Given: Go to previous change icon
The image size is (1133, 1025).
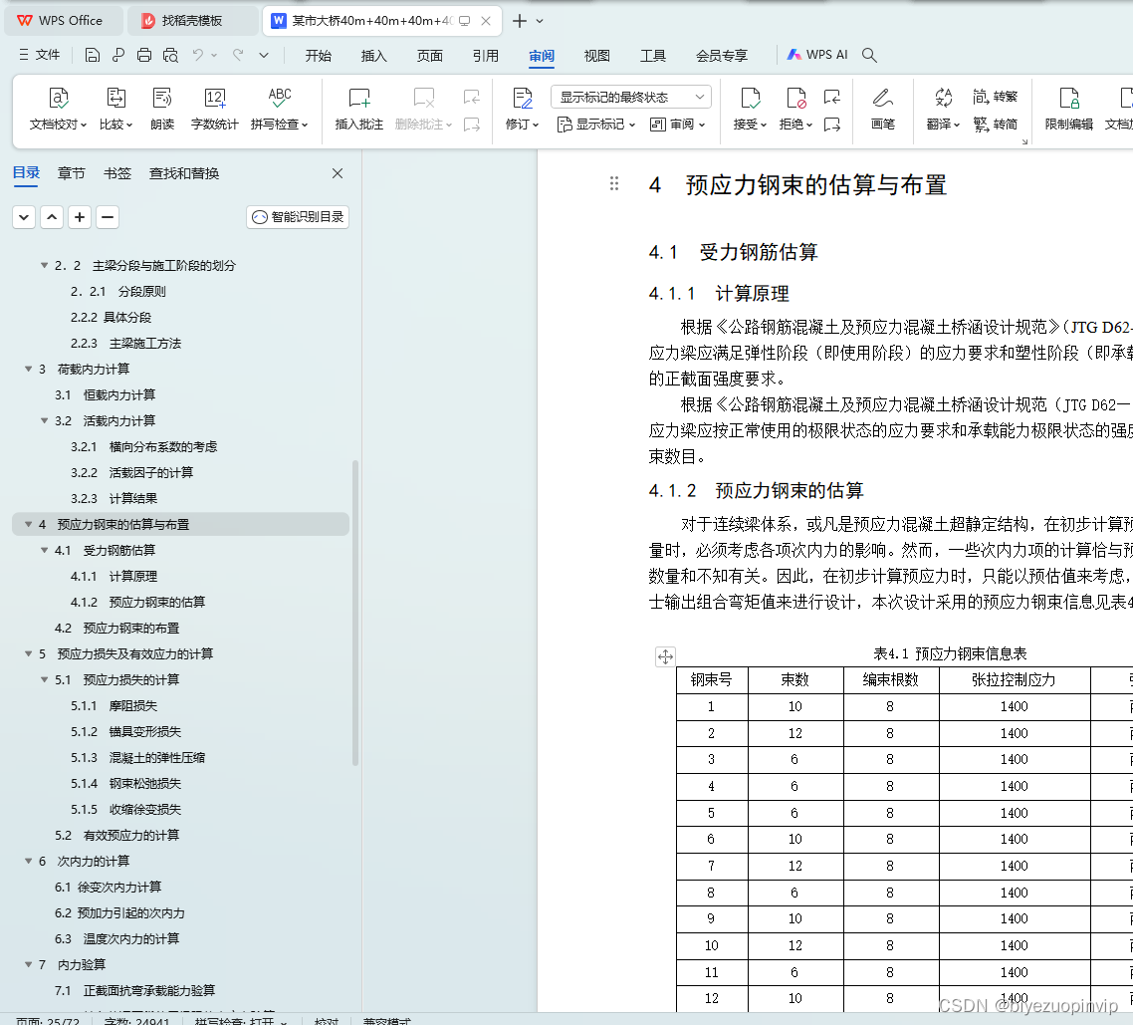Looking at the screenshot, I should coord(832,97).
